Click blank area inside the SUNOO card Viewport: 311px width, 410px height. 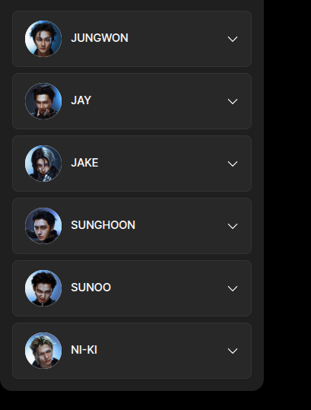coord(167,288)
